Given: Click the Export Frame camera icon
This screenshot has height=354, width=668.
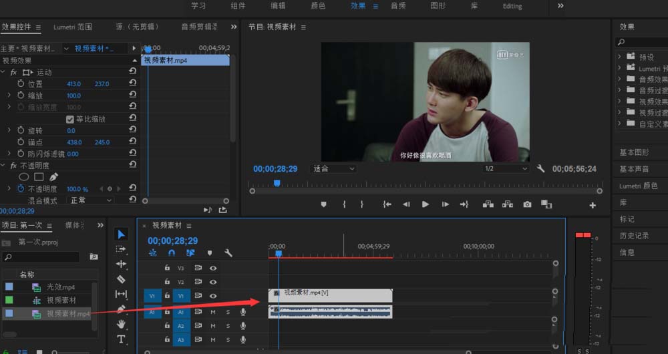Looking at the screenshot, I should point(528,204).
